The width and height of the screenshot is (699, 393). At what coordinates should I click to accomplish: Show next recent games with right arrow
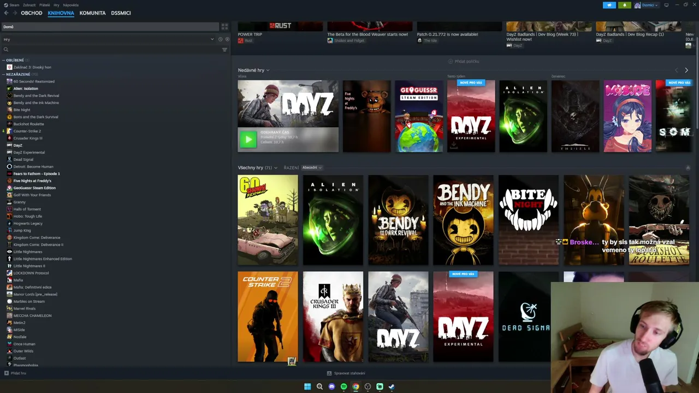(x=686, y=70)
